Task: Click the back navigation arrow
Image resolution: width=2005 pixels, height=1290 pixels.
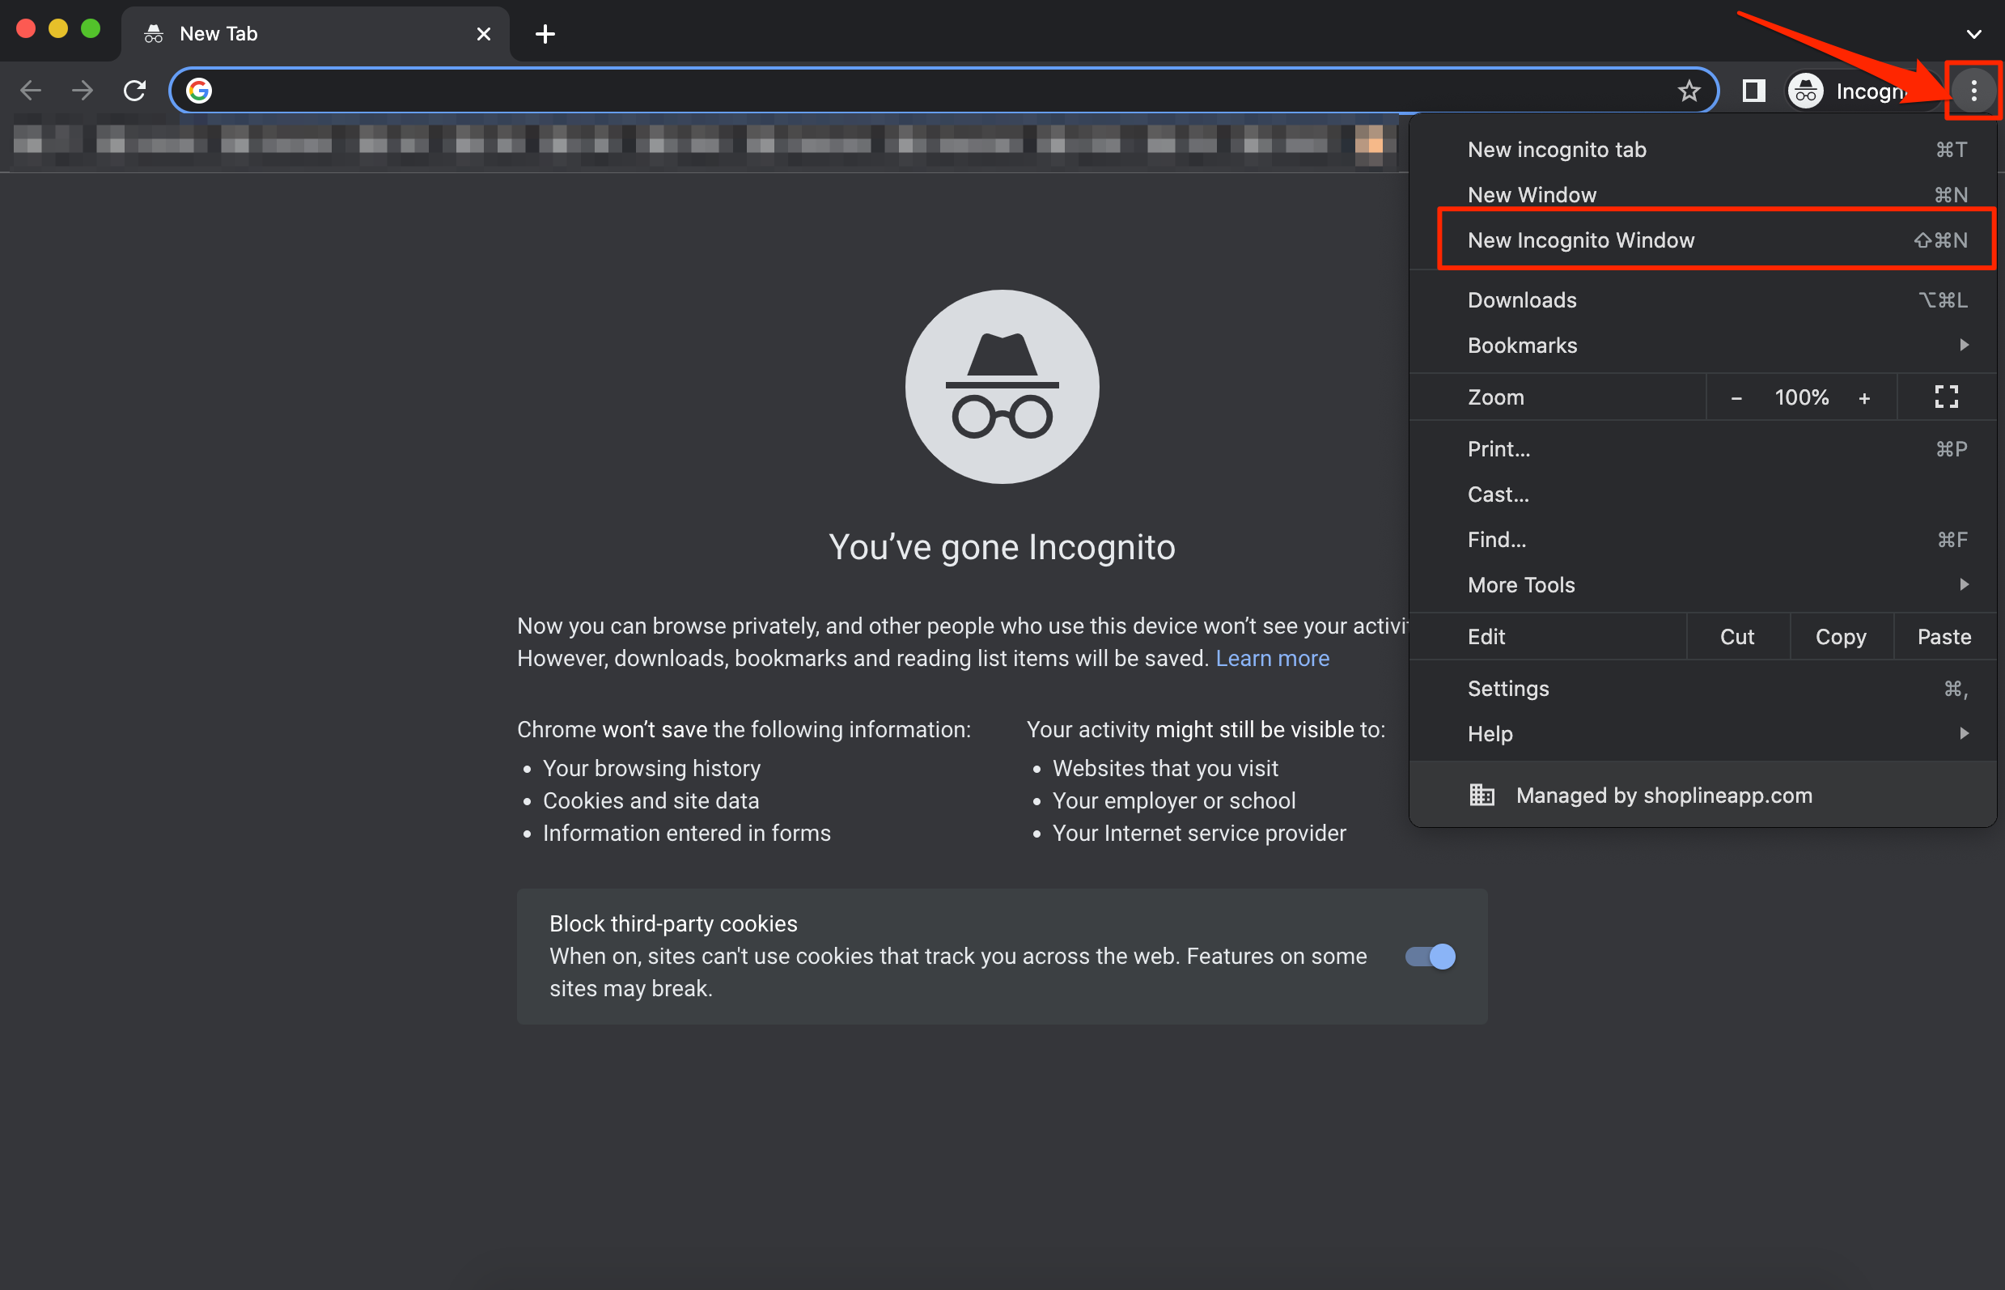Action: [x=31, y=91]
